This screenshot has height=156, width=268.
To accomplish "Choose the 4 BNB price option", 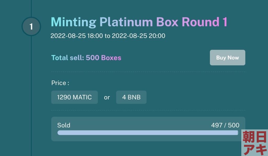I will pos(131,97).
